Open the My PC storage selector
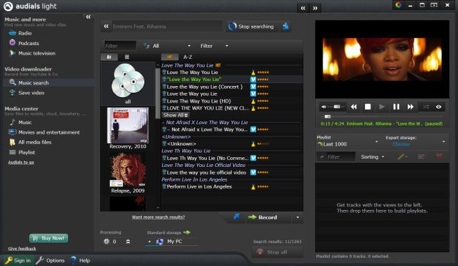This screenshot has height=266, width=458. tap(172, 242)
